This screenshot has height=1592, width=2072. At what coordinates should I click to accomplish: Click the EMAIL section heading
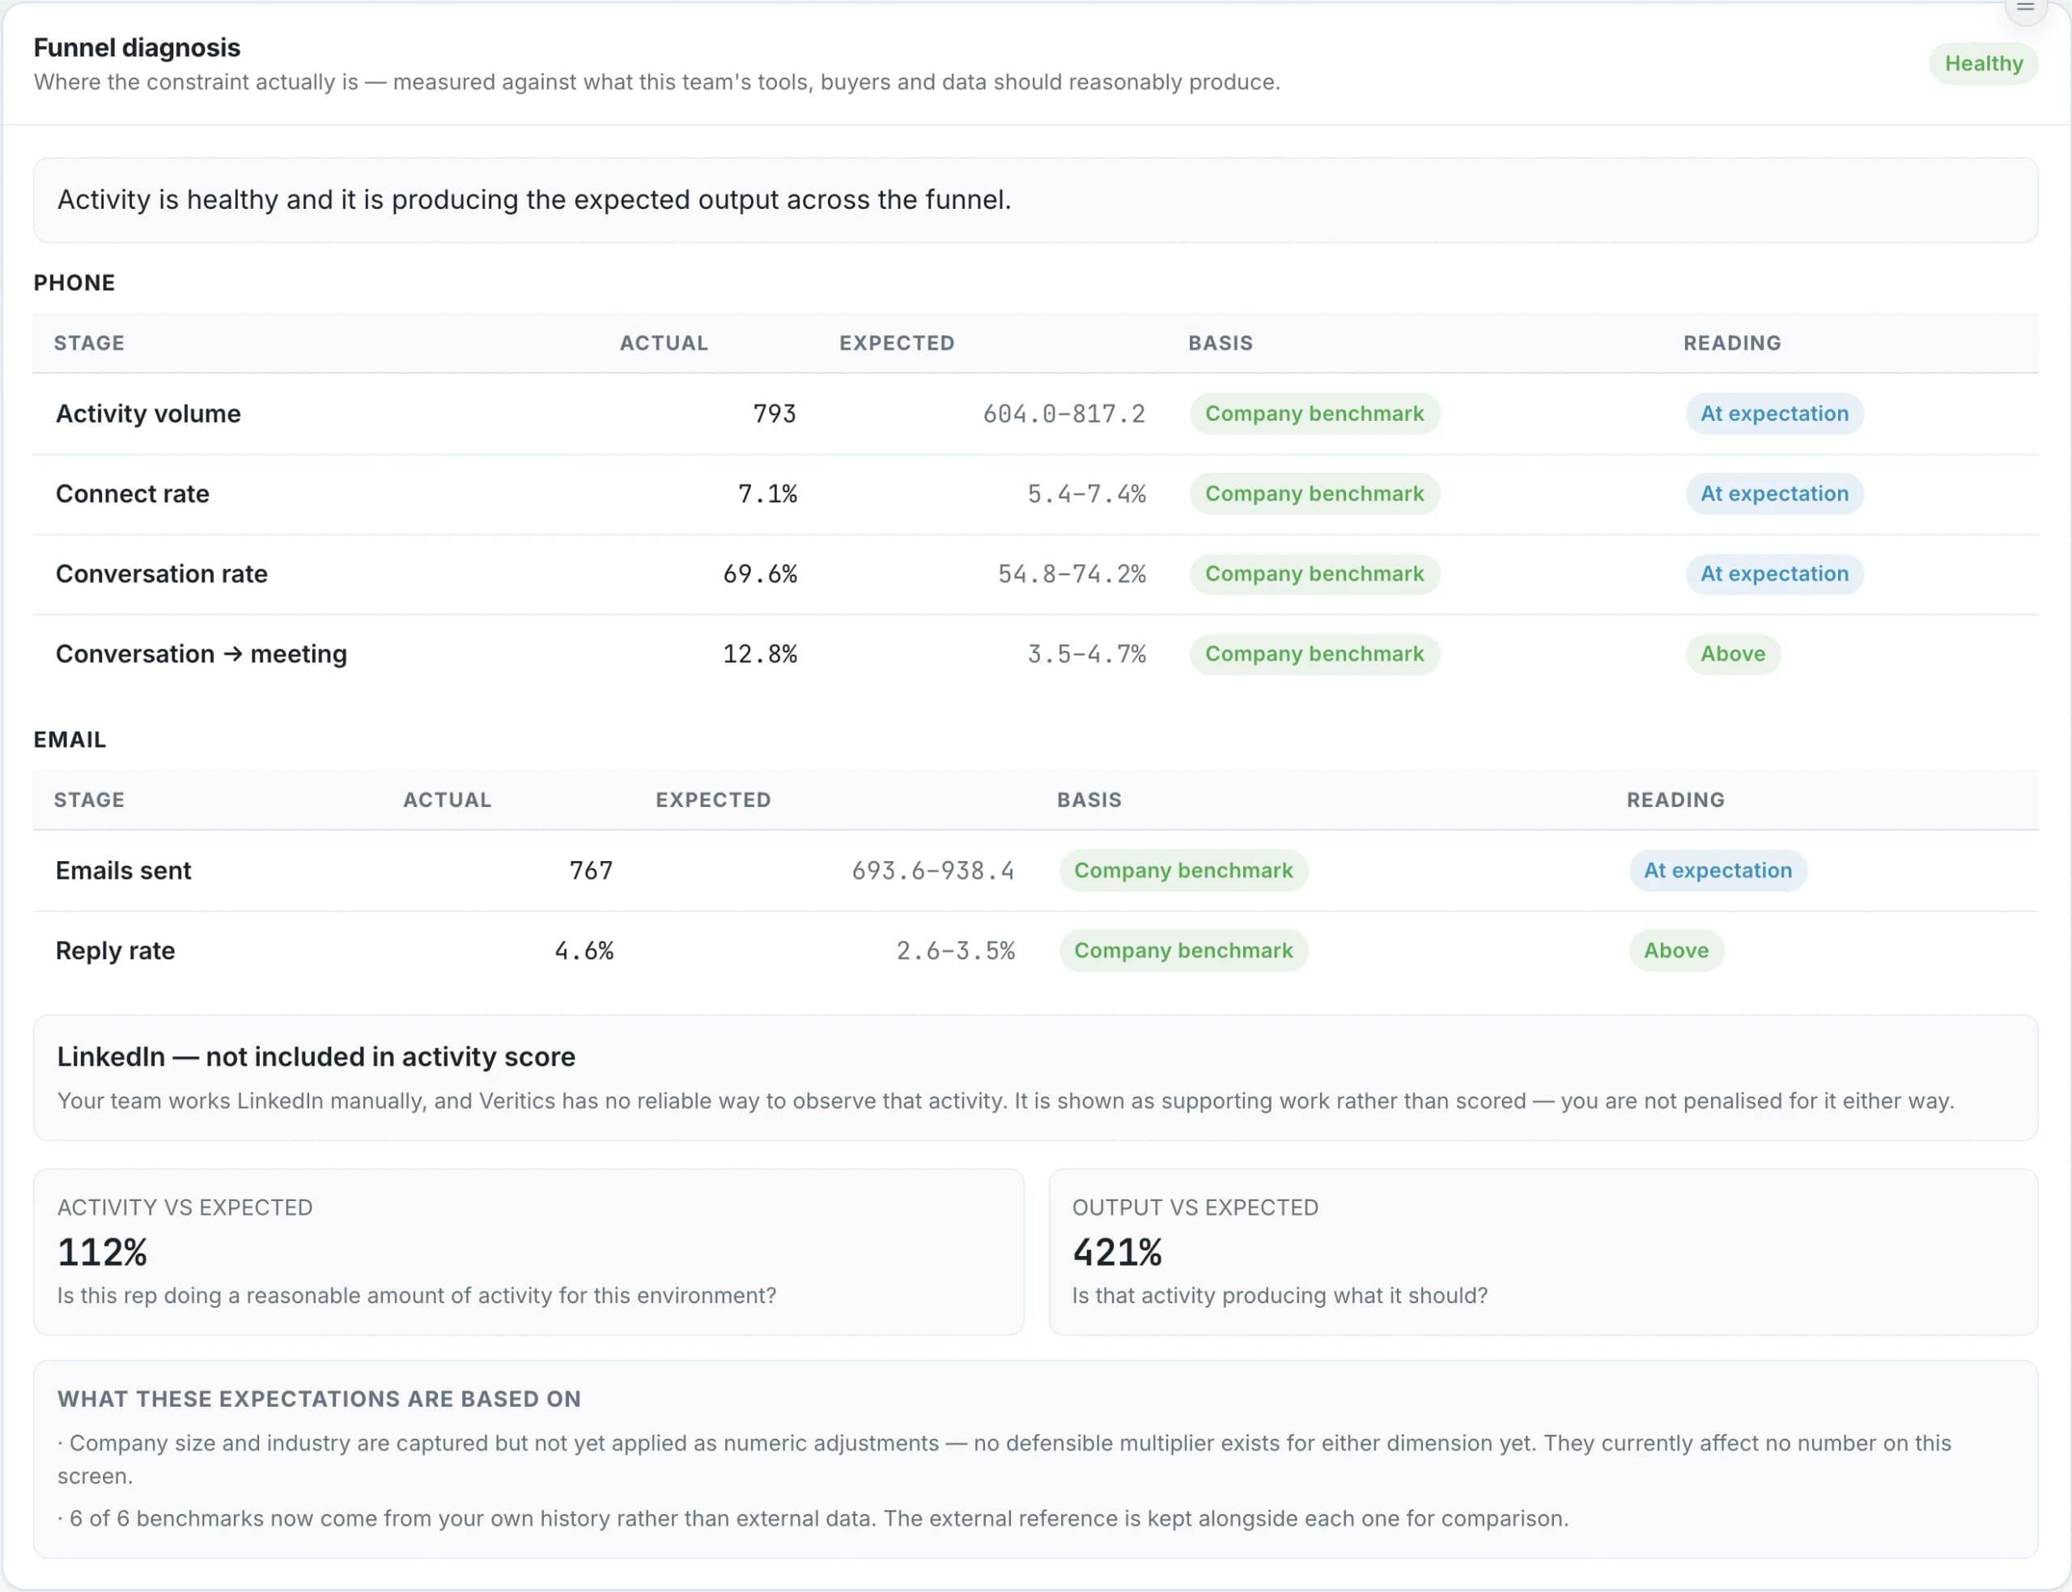click(69, 739)
